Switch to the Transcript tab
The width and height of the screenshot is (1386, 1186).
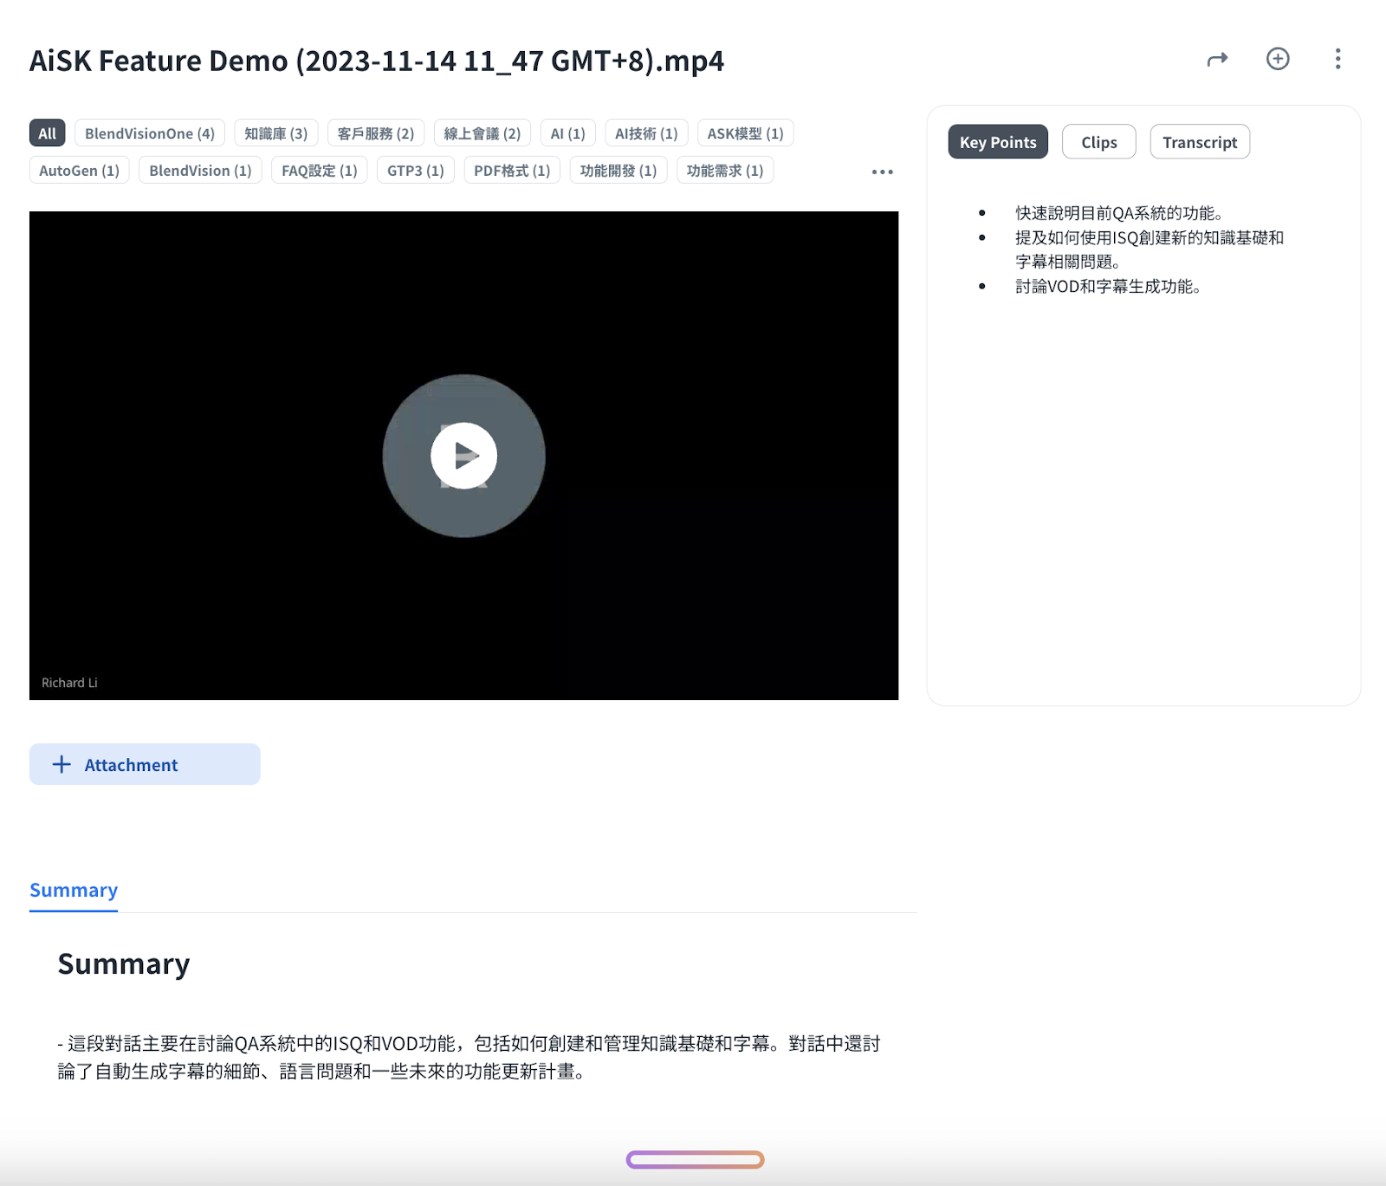[x=1199, y=142]
